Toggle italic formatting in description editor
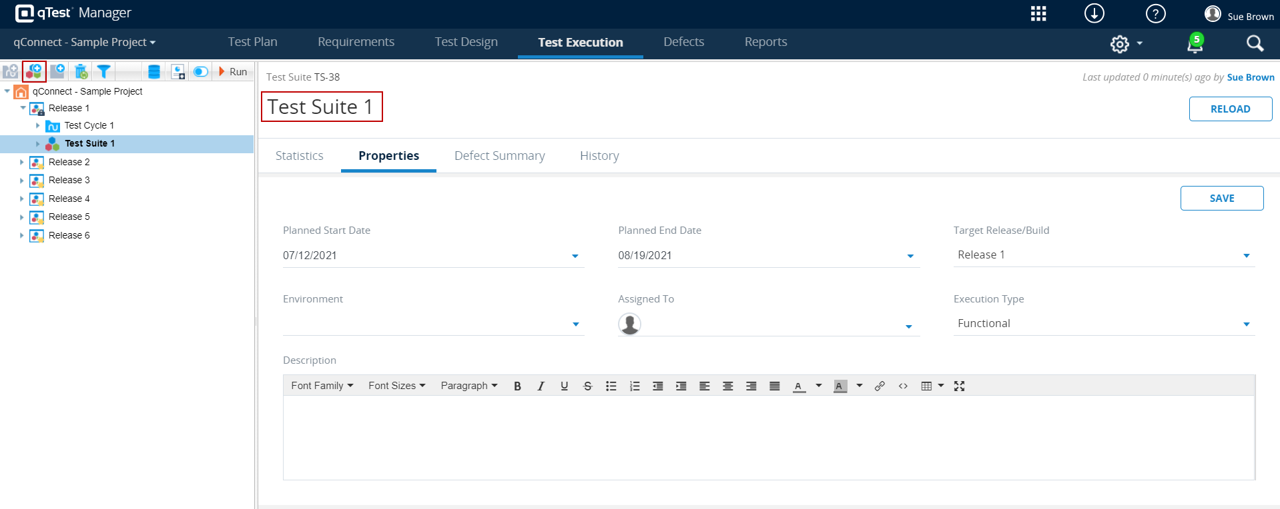Image resolution: width=1280 pixels, height=509 pixels. [541, 386]
